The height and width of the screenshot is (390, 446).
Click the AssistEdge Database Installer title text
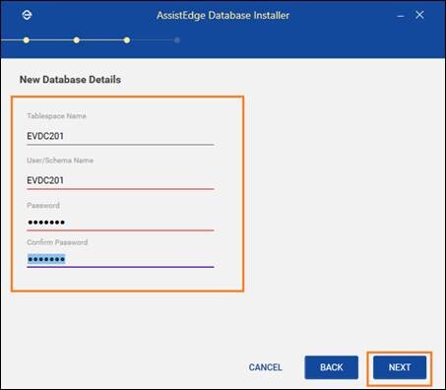tap(223, 16)
